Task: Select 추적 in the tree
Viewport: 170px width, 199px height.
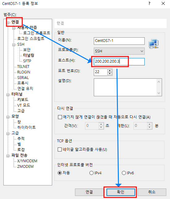Action: tap(21, 139)
